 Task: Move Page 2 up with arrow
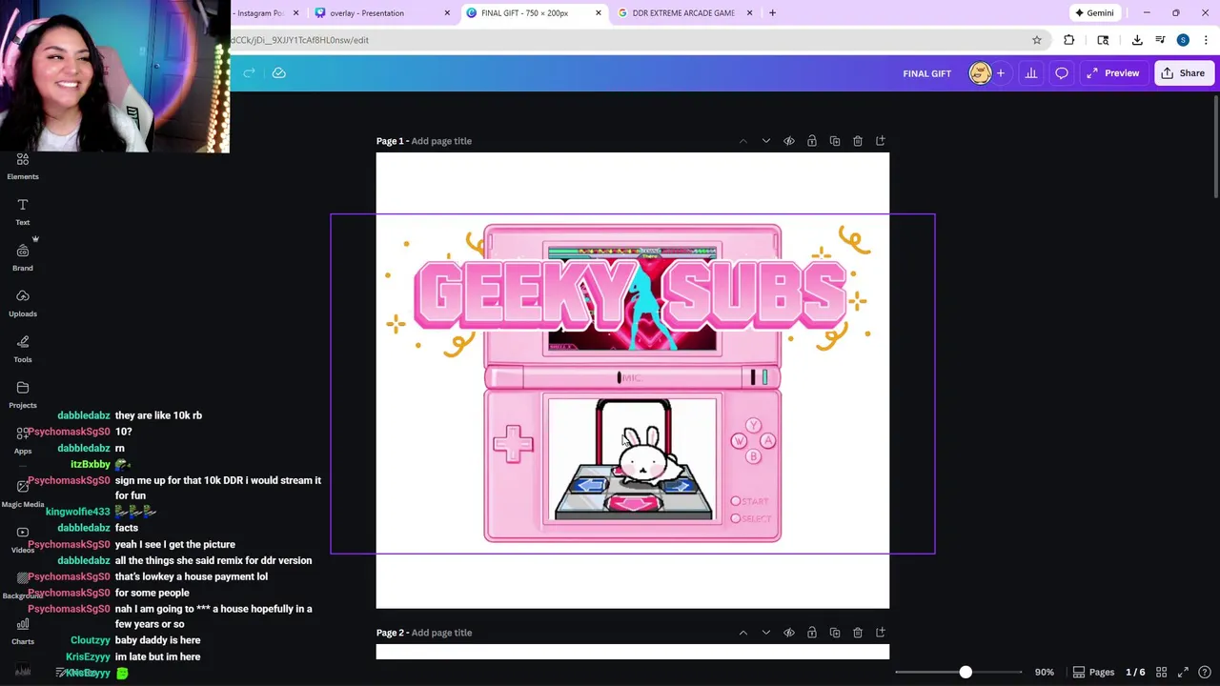pyautogui.click(x=743, y=633)
